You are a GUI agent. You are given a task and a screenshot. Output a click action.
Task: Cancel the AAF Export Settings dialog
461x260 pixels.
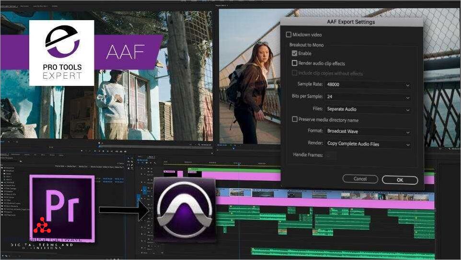pyautogui.click(x=360, y=179)
